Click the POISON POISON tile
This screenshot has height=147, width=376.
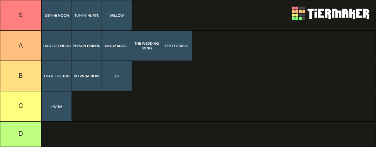coord(86,46)
